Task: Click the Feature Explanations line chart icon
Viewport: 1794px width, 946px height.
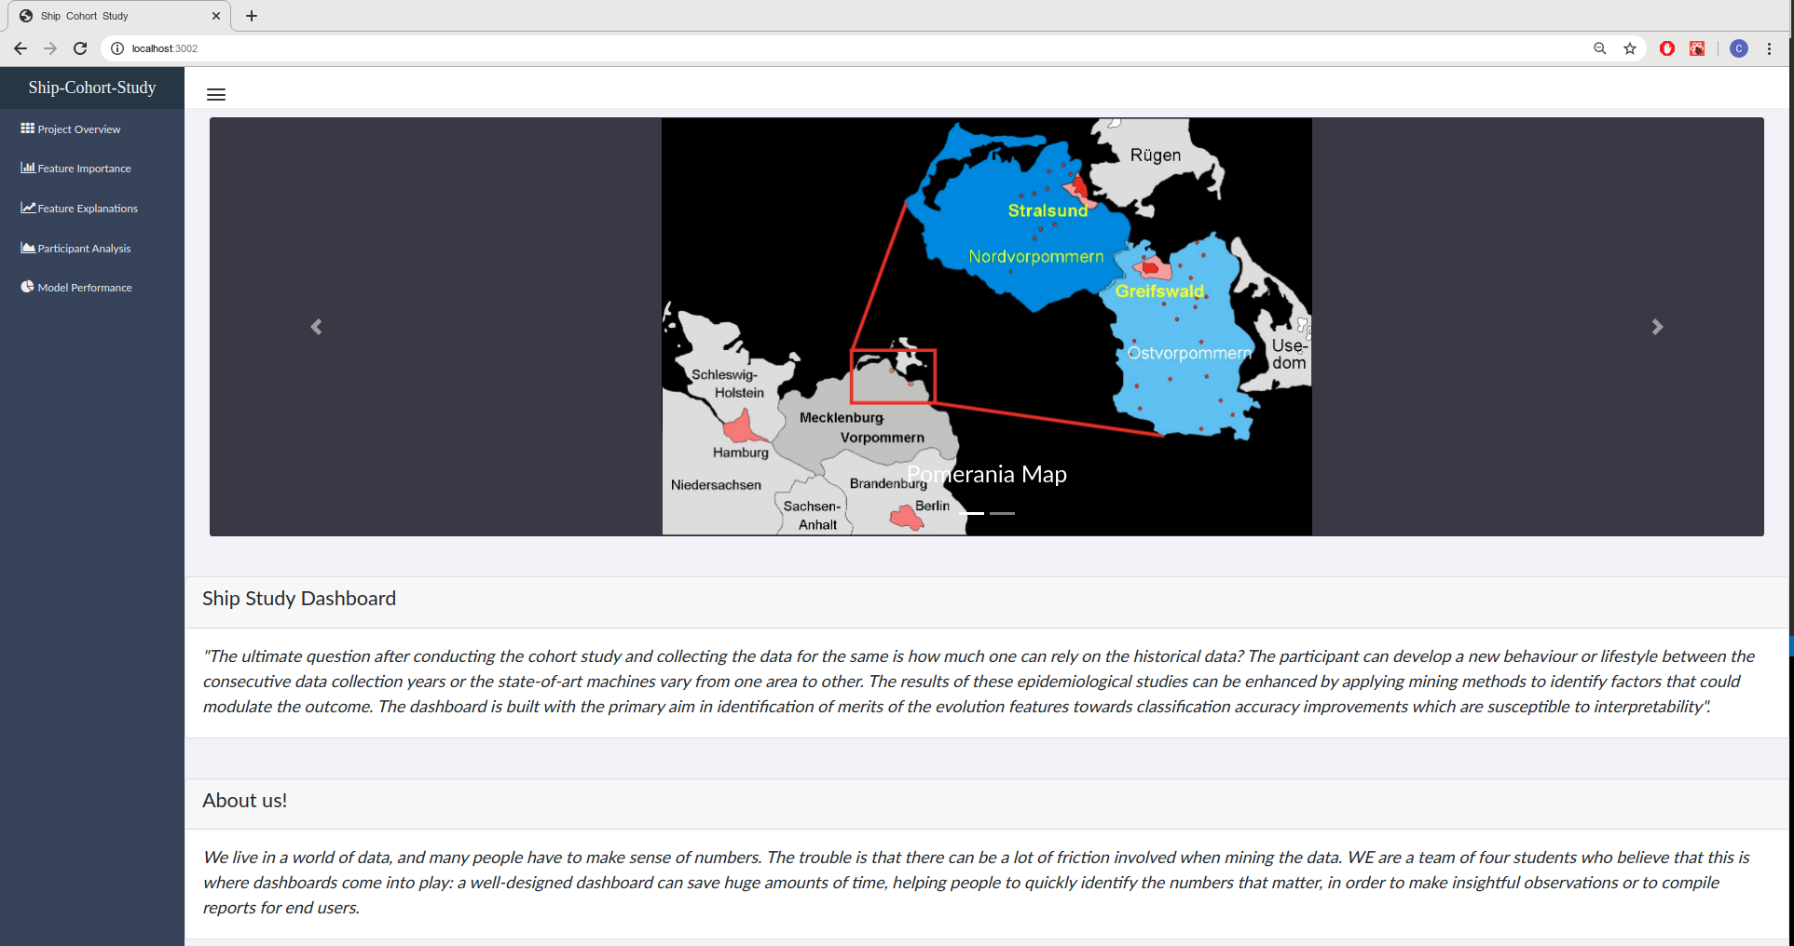Action: pos(28,208)
